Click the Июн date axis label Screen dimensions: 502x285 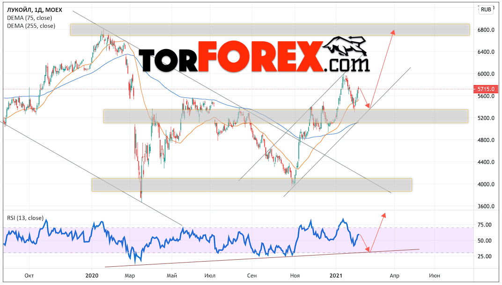tap(435, 275)
